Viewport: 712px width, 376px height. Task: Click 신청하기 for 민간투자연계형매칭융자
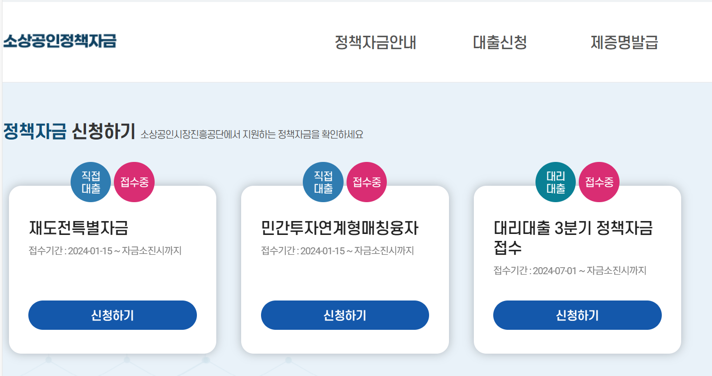pyautogui.click(x=345, y=315)
